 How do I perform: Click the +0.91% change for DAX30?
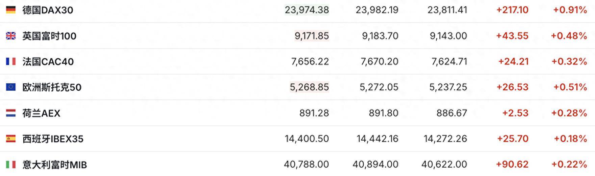[x=570, y=10]
